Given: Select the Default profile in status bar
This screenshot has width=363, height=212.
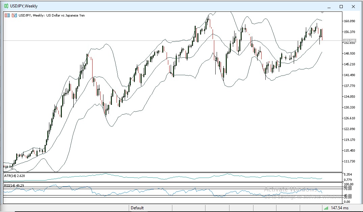Looking at the screenshot, I should pos(137,208).
